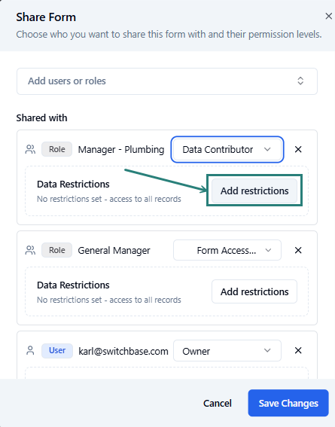The height and width of the screenshot is (427, 335).
Task: Open the Add users or roles combo box
Action: pyautogui.click(x=167, y=81)
